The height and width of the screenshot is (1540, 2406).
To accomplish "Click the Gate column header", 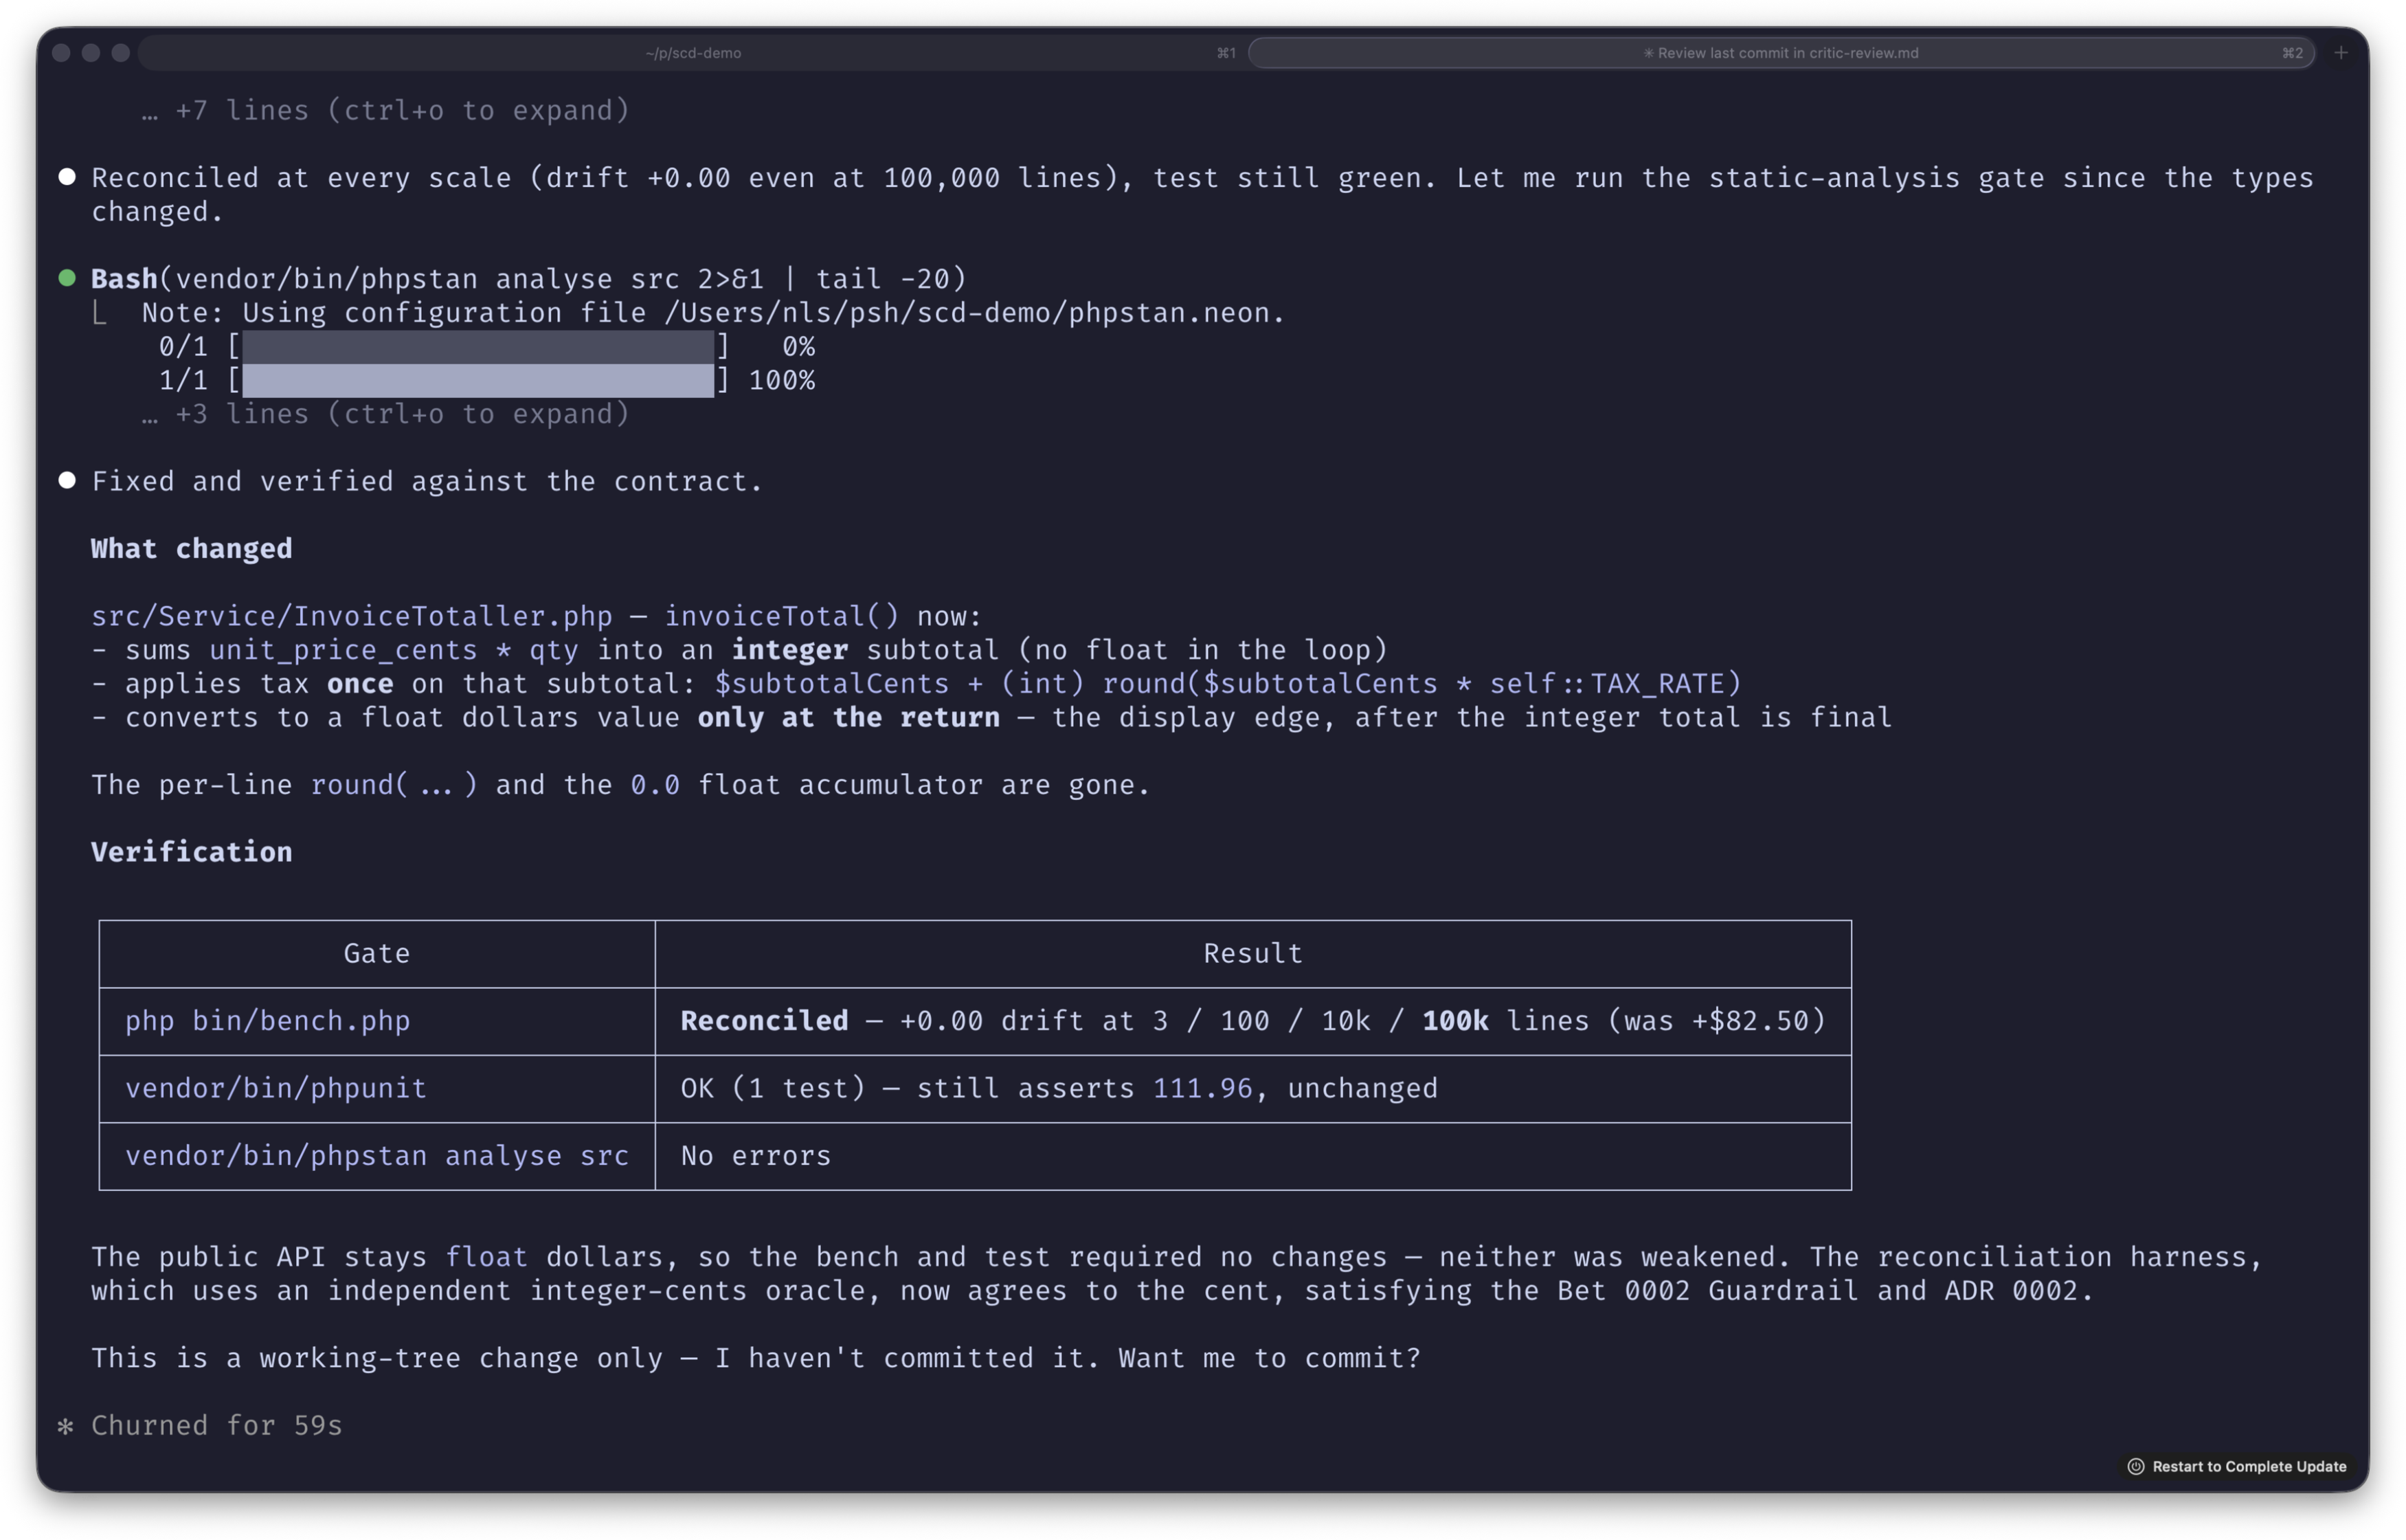I will coord(377,954).
